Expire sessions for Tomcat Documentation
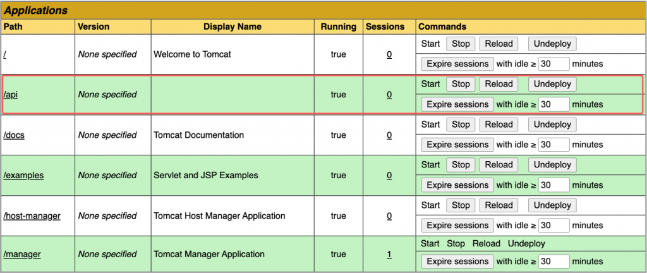 click(457, 145)
